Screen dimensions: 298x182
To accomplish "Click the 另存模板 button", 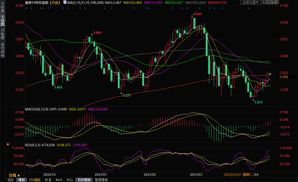I will [84, 180].
